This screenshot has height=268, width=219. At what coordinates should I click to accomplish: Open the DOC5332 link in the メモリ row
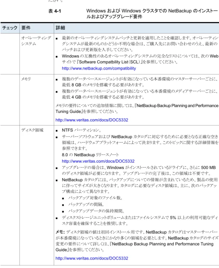[92, 120]
